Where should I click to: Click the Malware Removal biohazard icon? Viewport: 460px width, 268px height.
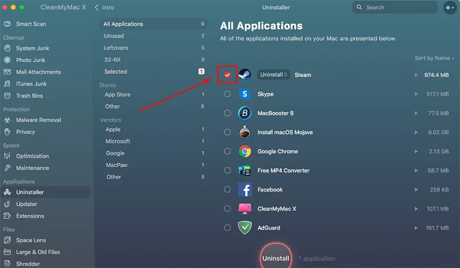7,120
